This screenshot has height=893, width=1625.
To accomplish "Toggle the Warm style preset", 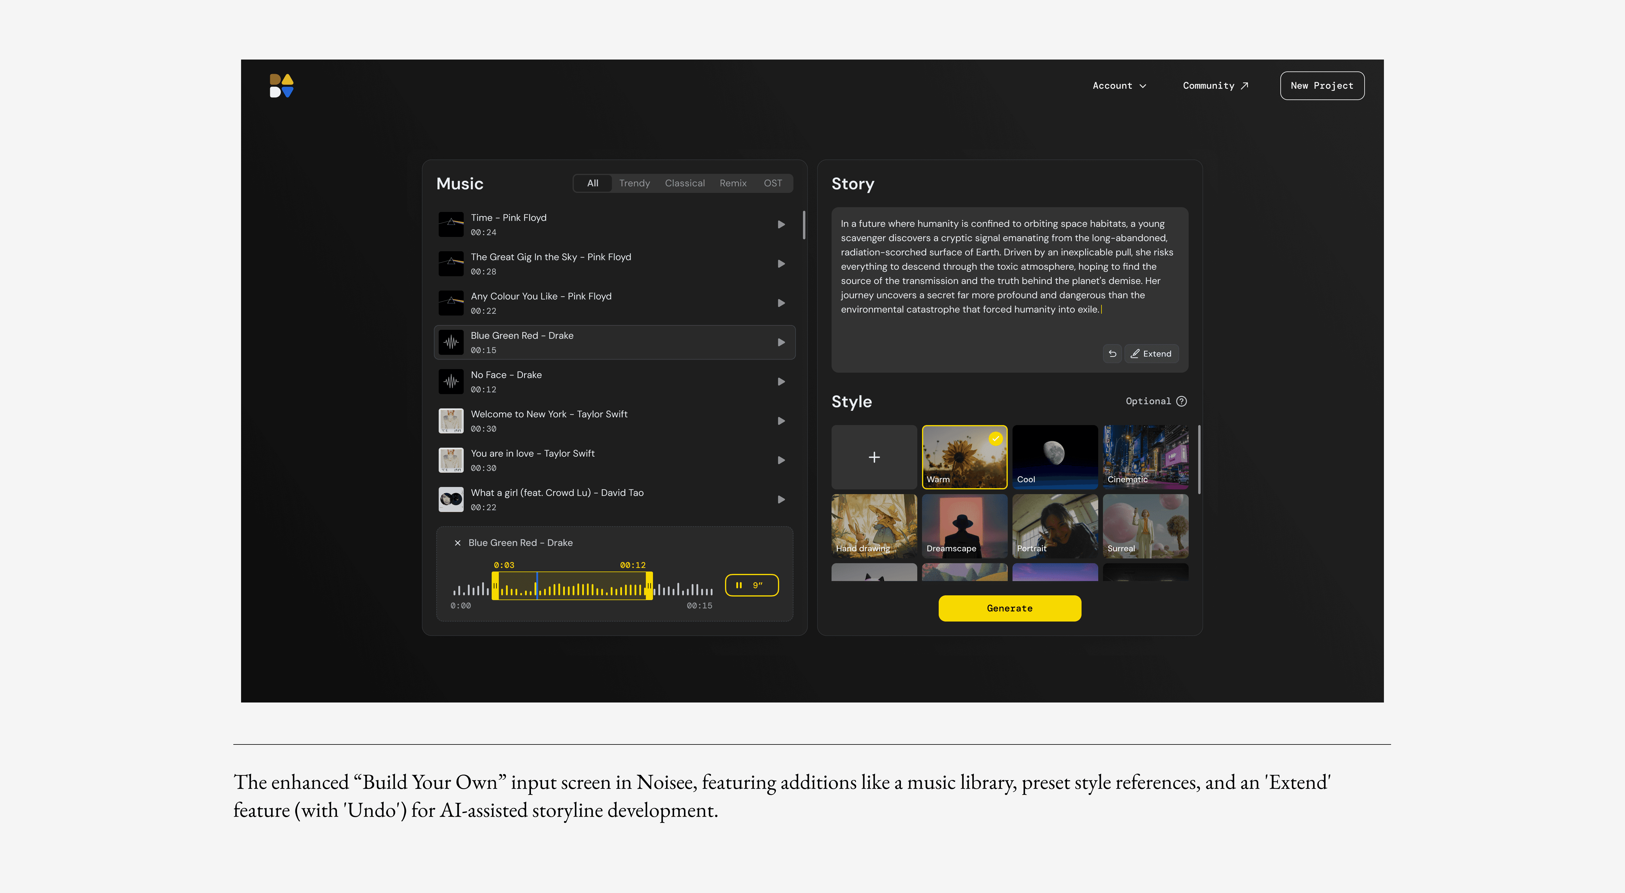I will coord(964,457).
